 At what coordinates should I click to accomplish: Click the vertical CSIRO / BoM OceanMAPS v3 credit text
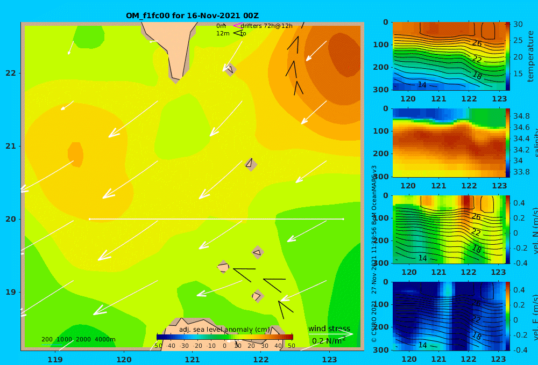coord(374,254)
